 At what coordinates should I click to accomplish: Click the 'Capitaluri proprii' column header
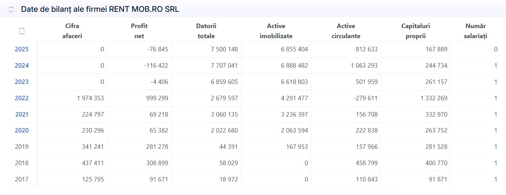pos(416,31)
